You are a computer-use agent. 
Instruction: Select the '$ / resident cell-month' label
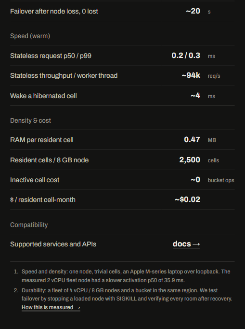tap(43, 200)
